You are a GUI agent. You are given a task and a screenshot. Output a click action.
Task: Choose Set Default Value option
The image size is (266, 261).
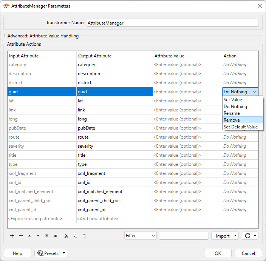tap(243, 127)
